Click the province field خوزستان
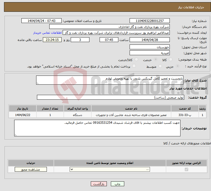 coord(149,47)
